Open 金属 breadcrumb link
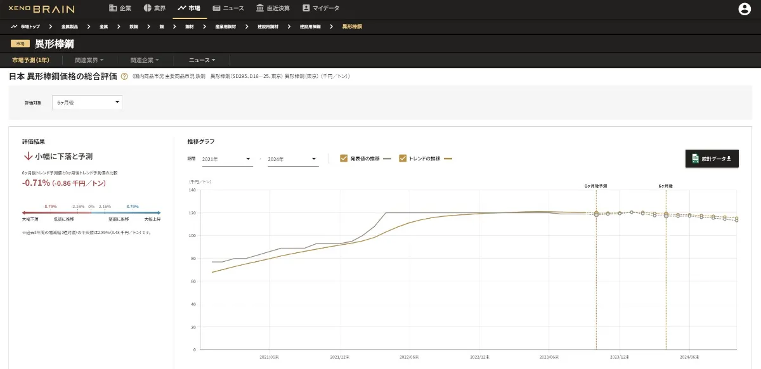761x369 pixels. coord(103,27)
